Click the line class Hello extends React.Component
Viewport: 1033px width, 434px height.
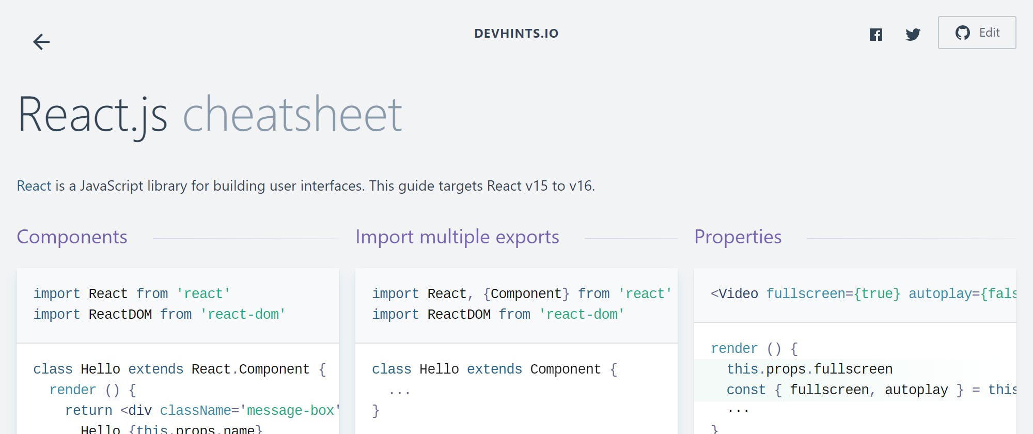coord(180,369)
